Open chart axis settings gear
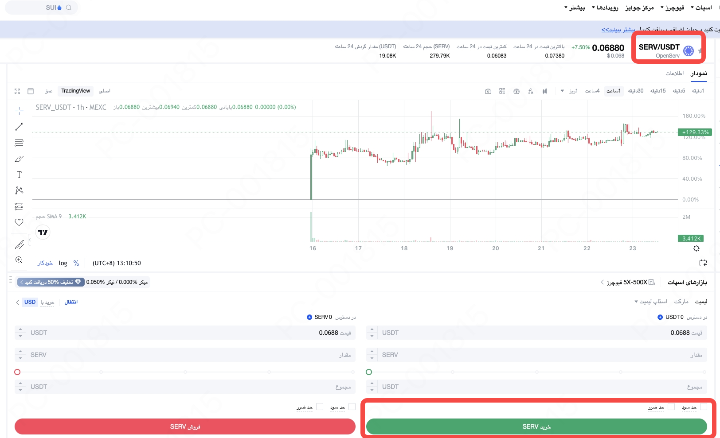This screenshot has width=720, height=438. pos(696,248)
